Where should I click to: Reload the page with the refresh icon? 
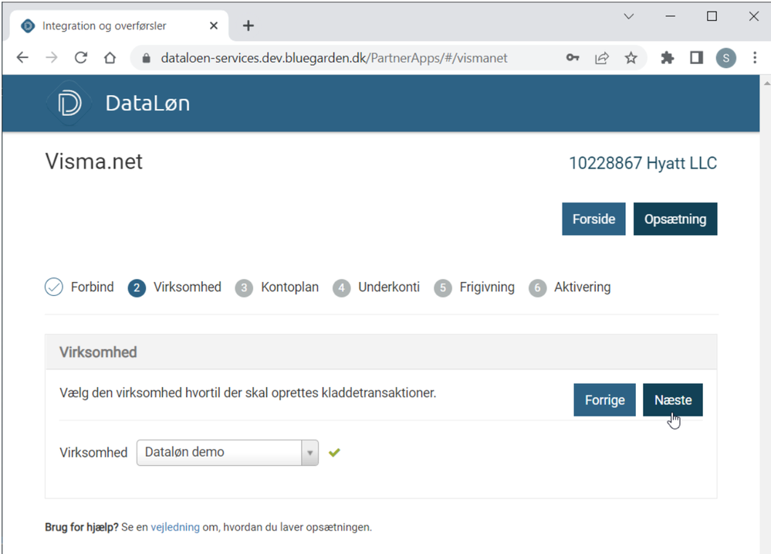click(x=80, y=58)
